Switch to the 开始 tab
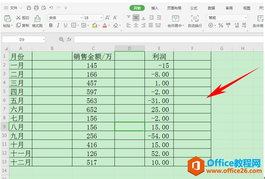The height and width of the screenshot is (179, 265). (x=137, y=8)
